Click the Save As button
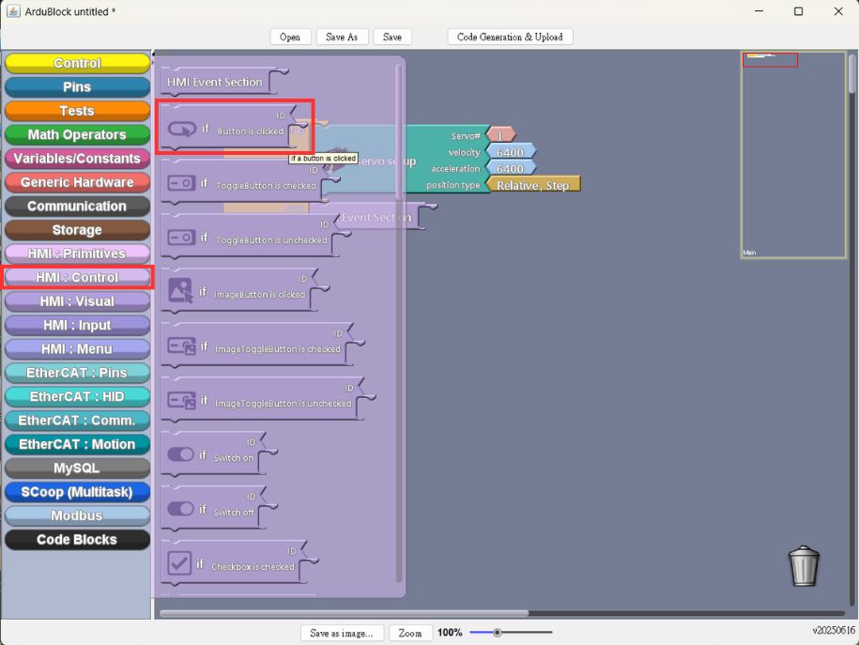The width and height of the screenshot is (859, 645). point(342,37)
